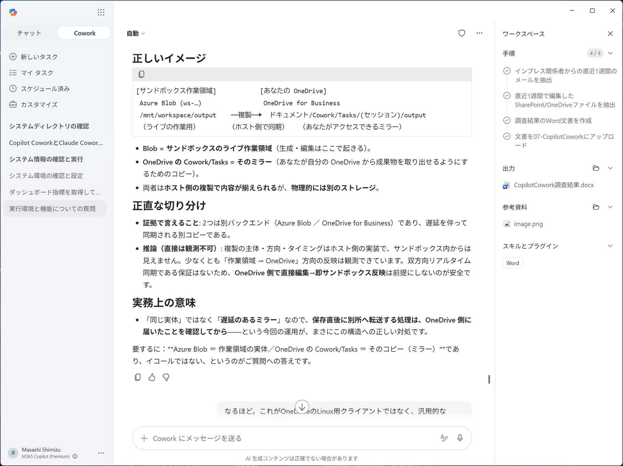Image resolution: width=623 pixels, height=466 pixels.
Task: Open the apps grid launcher icon
Action: (x=101, y=12)
